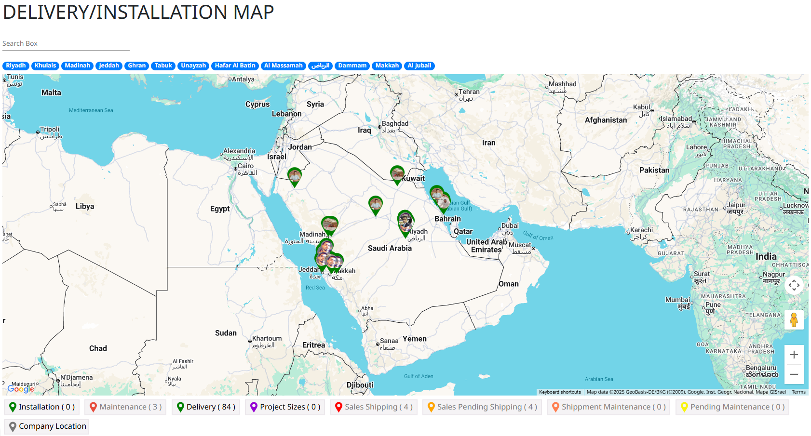The width and height of the screenshot is (811, 436).
Task: Click the delivery marker north of Madinah
Action: [330, 225]
